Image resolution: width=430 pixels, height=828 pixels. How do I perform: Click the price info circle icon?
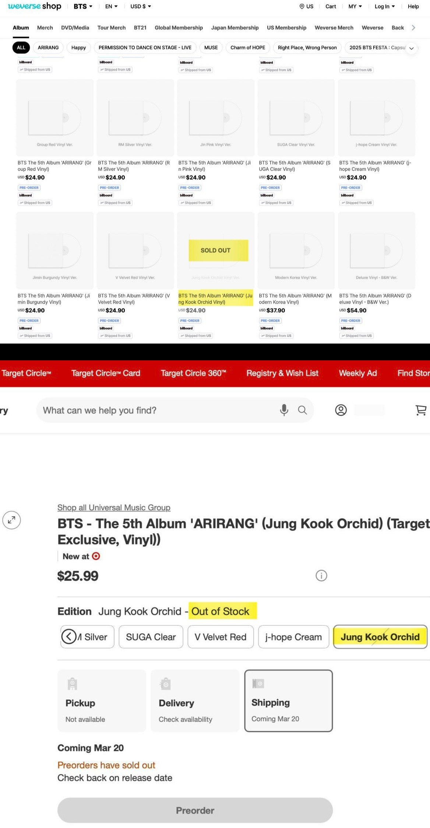coord(321,576)
